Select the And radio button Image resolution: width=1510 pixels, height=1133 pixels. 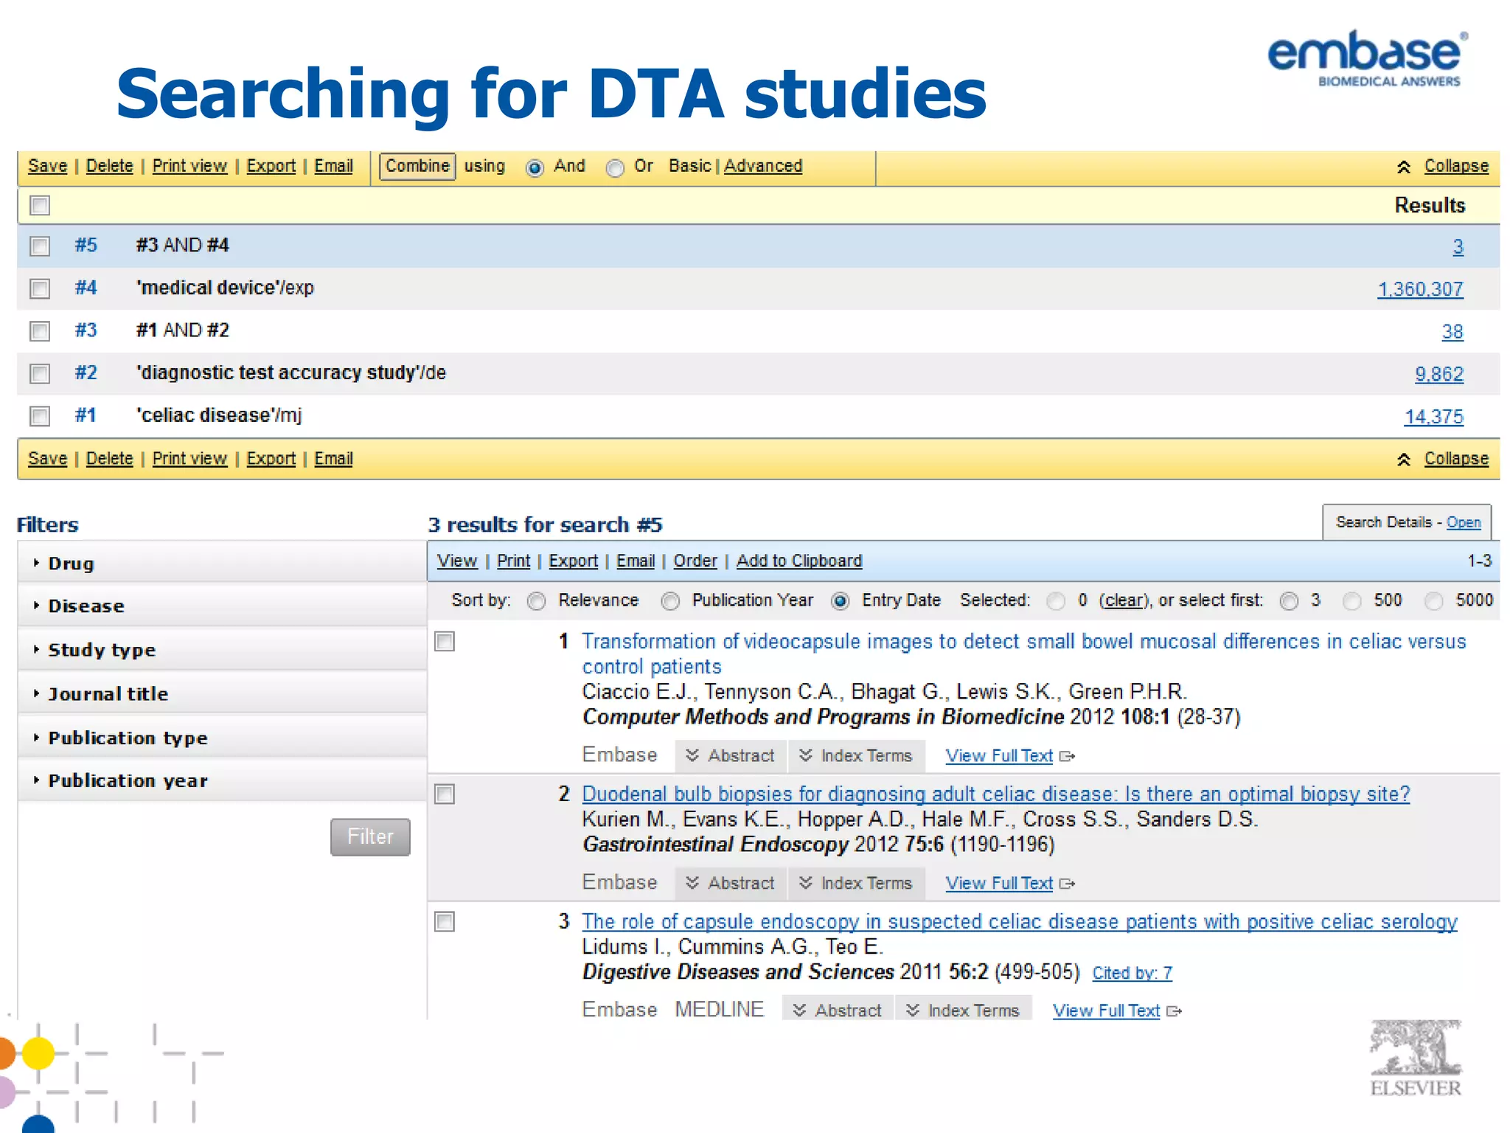(535, 168)
